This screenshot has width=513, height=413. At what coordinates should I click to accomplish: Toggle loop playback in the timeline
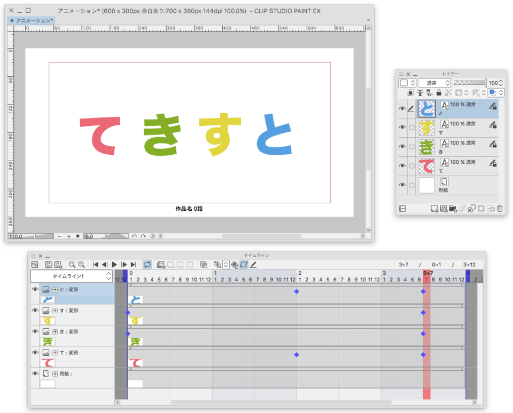pos(147,265)
